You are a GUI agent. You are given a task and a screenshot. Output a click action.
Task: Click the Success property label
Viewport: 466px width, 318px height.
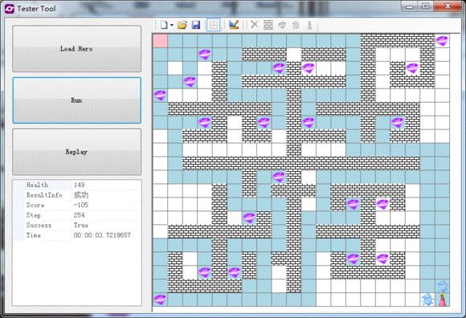pyautogui.click(x=39, y=226)
